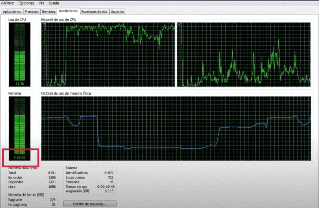Switch to the Procesos tab
319x208 pixels.
(32, 12)
